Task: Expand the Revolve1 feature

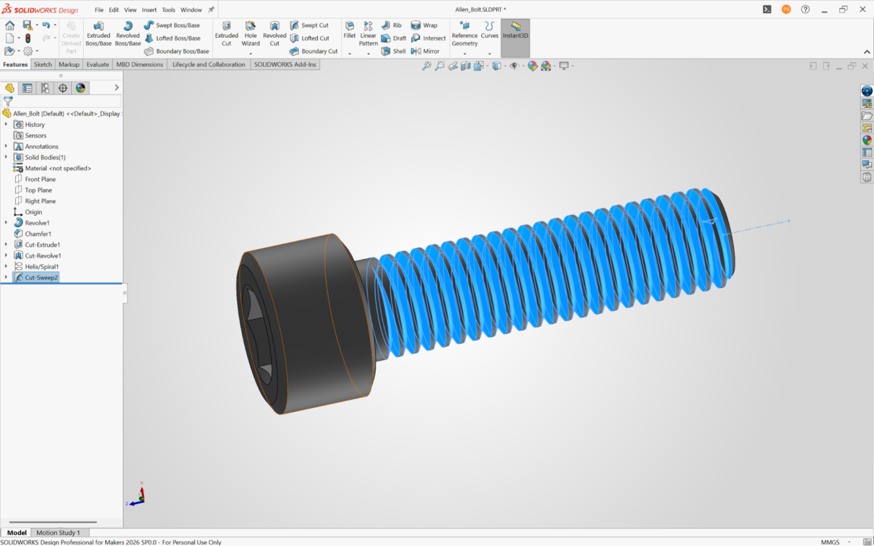Action: (6, 223)
